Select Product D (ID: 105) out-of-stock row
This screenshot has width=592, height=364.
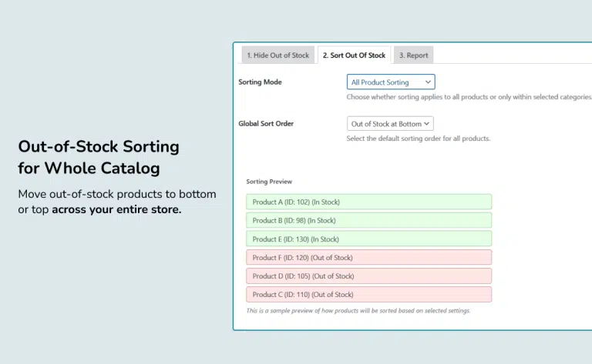click(368, 276)
